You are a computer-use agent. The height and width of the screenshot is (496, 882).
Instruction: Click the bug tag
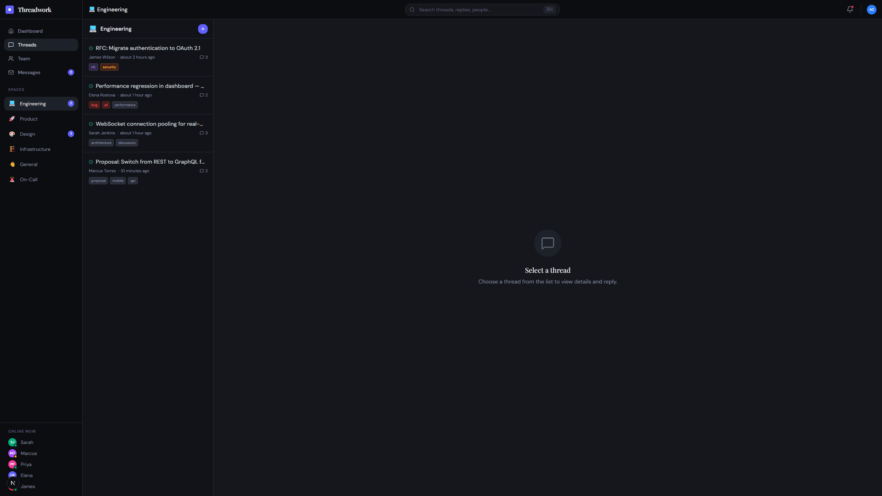pos(94,105)
